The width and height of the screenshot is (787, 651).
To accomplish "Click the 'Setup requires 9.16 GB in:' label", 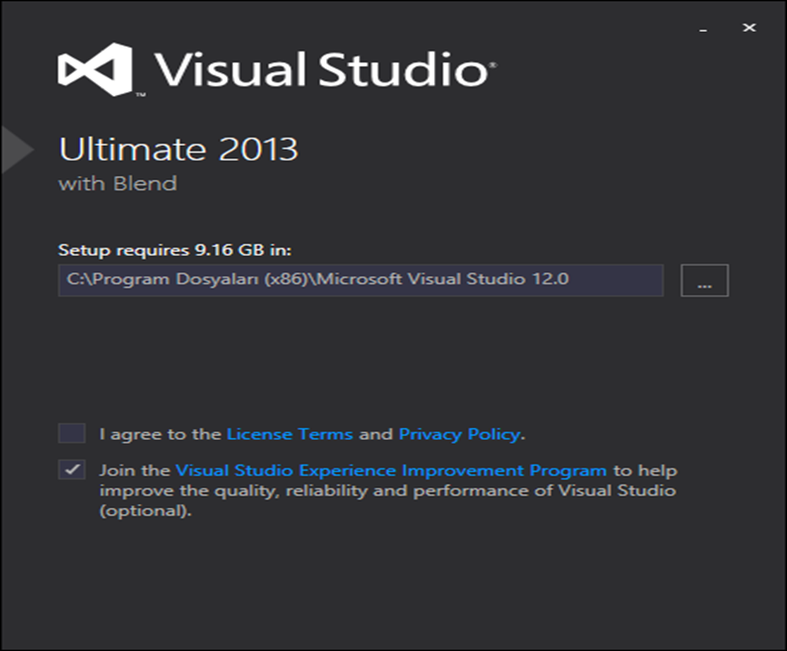I will [174, 250].
